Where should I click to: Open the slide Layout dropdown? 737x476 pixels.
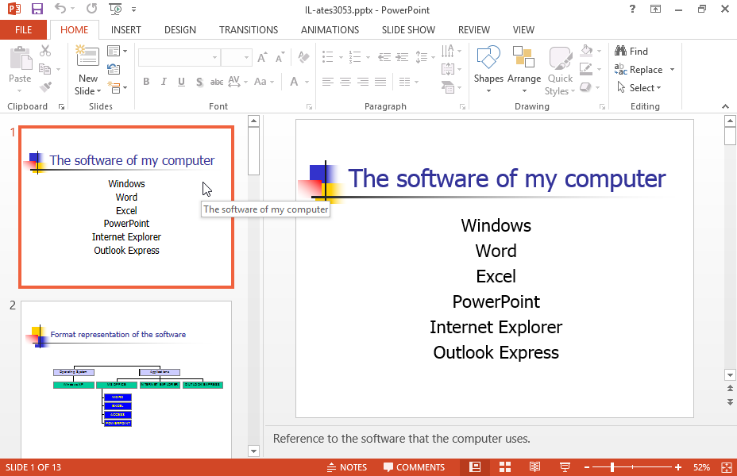coord(117,51)
